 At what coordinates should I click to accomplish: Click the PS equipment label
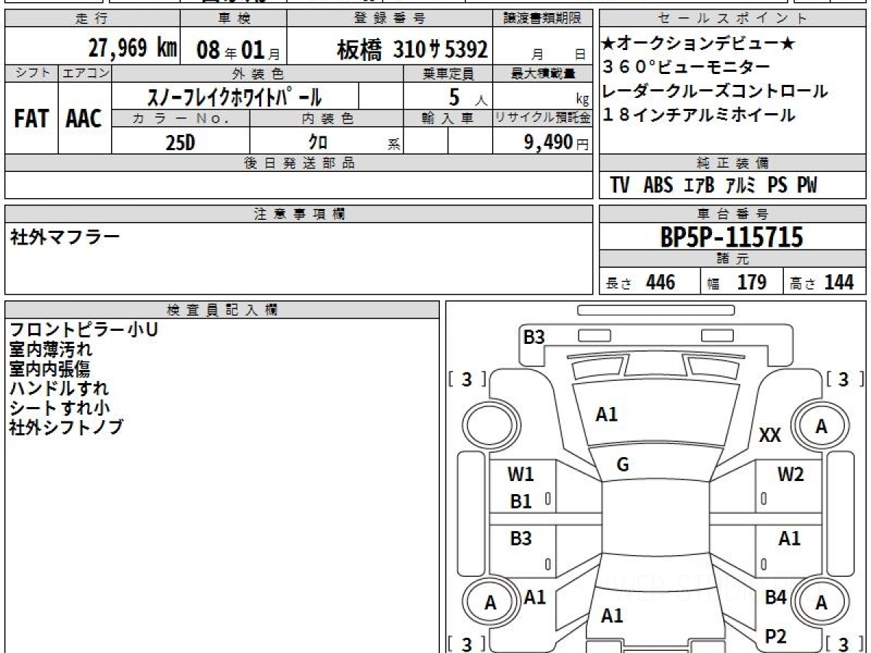point(777,185)
